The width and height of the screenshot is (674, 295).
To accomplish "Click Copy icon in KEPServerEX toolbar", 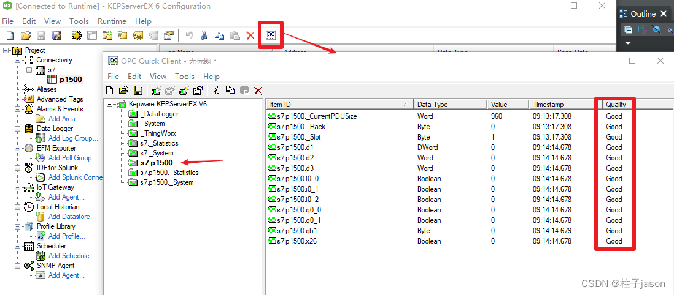I will point(219,35).
